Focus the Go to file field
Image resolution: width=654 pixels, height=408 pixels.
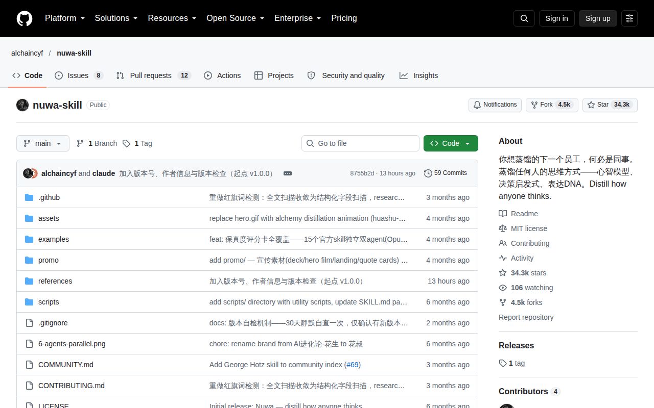[x=360, y=143]
